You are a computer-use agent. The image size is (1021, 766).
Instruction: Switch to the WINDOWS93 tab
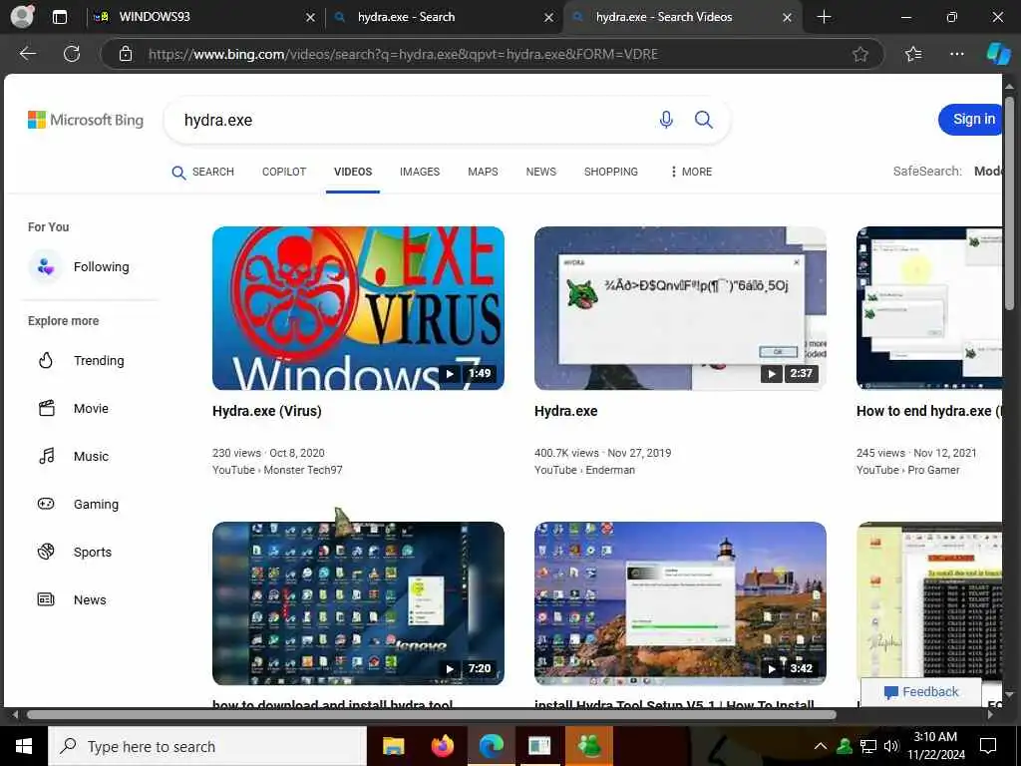tap(205, 17)
